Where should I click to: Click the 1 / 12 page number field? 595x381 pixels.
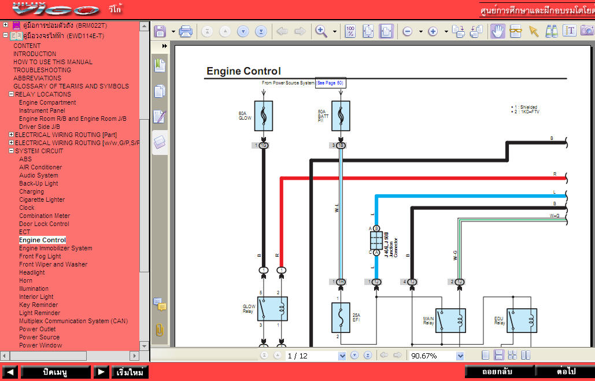click(311, 356)
